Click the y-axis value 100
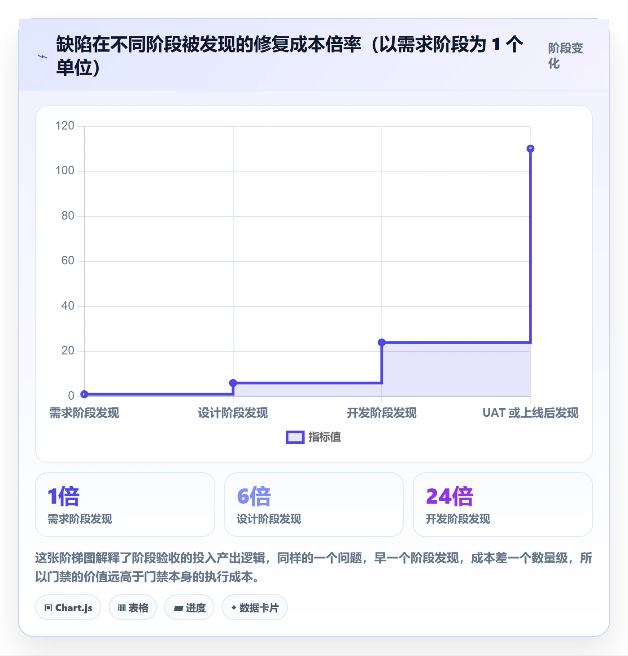The width and height of the screenshot is (628, 656). (65, 171)
